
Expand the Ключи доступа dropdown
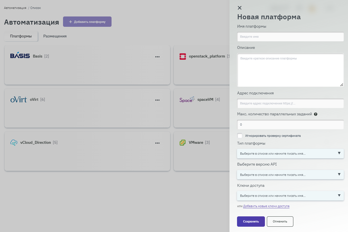point(290,196)
